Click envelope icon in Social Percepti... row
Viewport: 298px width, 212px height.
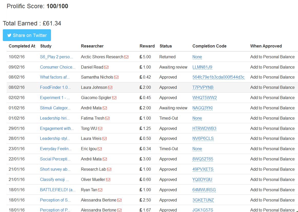[105, 159]
